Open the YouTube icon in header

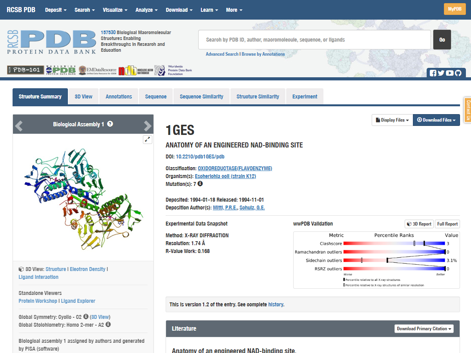pos(449,73)
